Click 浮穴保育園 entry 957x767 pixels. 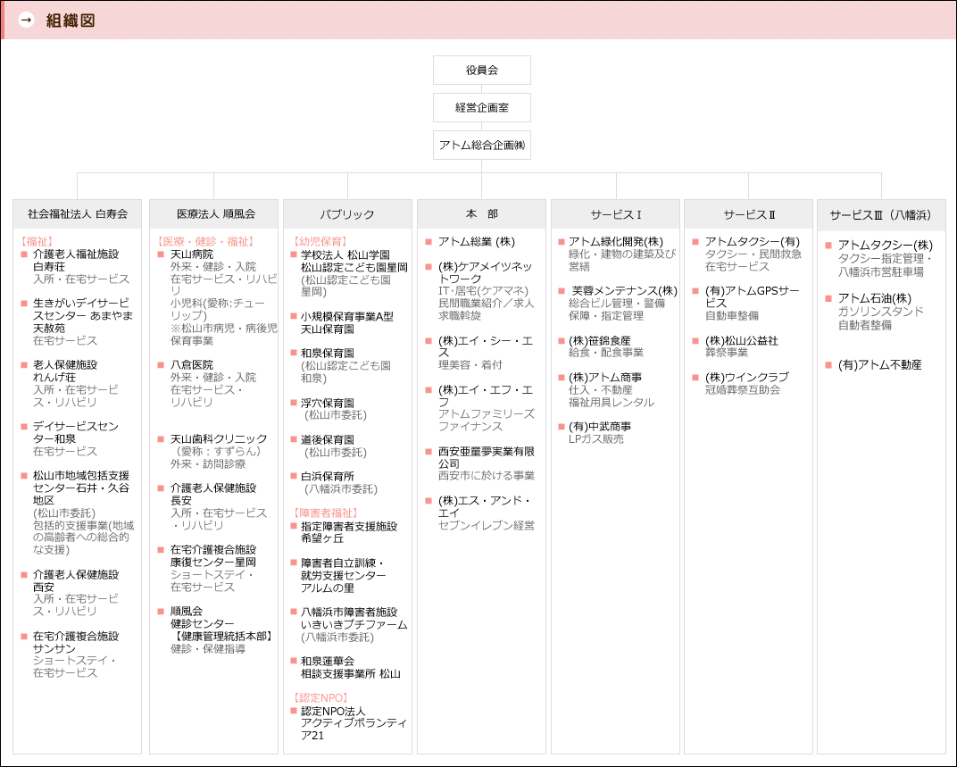coord(327,403)
